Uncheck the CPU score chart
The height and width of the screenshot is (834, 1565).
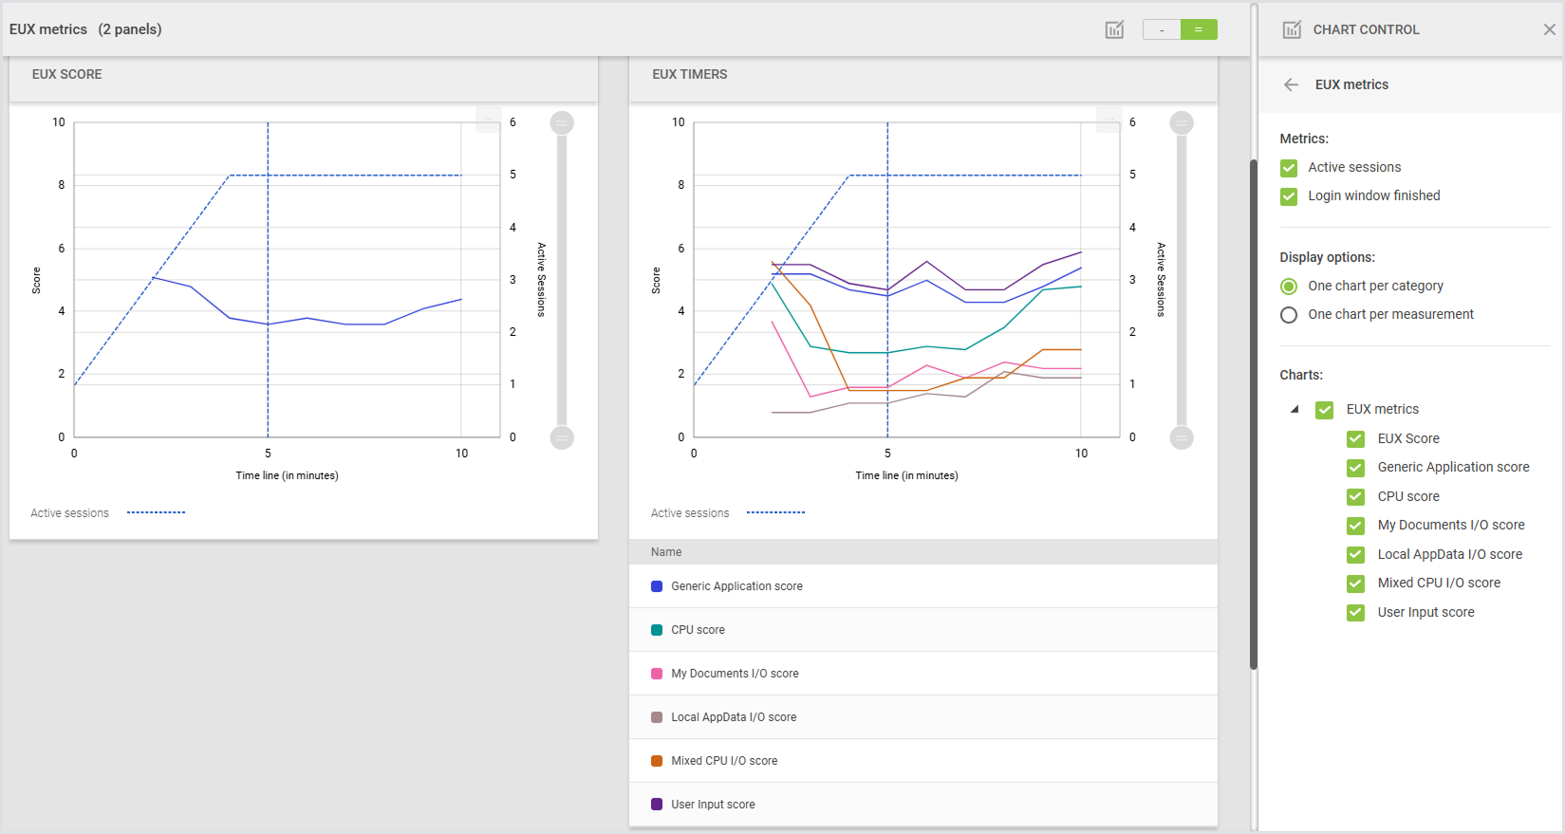(1355, 497)
